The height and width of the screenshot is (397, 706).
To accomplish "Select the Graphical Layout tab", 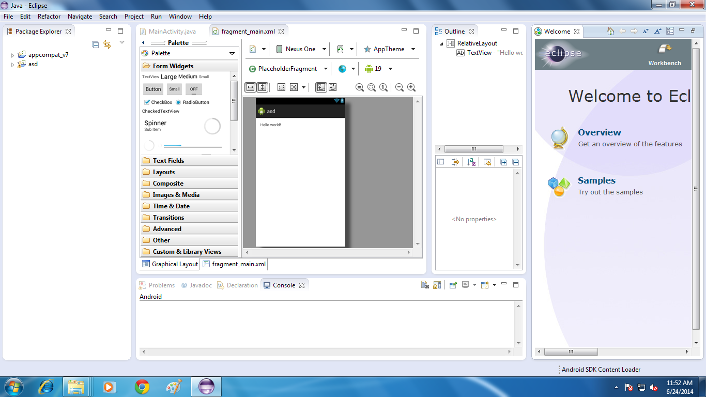I will tap(170, 264).
